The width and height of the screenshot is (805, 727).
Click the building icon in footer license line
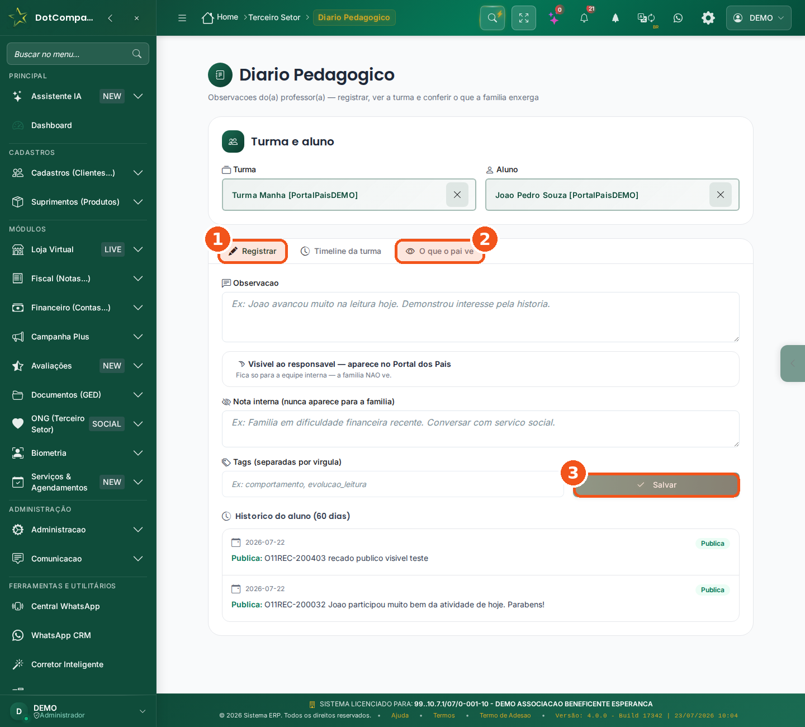[x=312, y=704]
